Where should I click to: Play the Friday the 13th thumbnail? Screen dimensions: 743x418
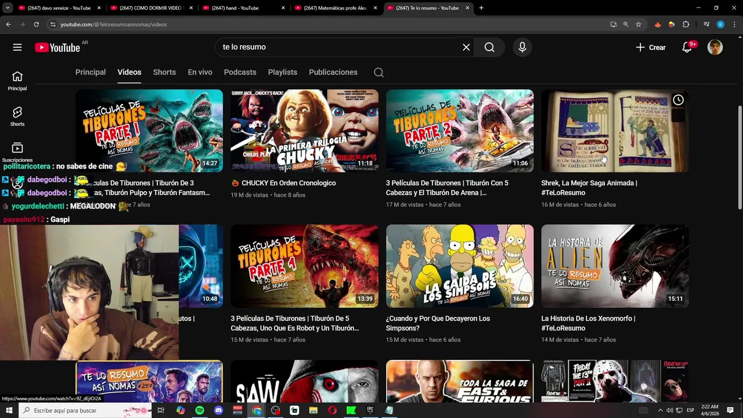click(x=615, y=381)
